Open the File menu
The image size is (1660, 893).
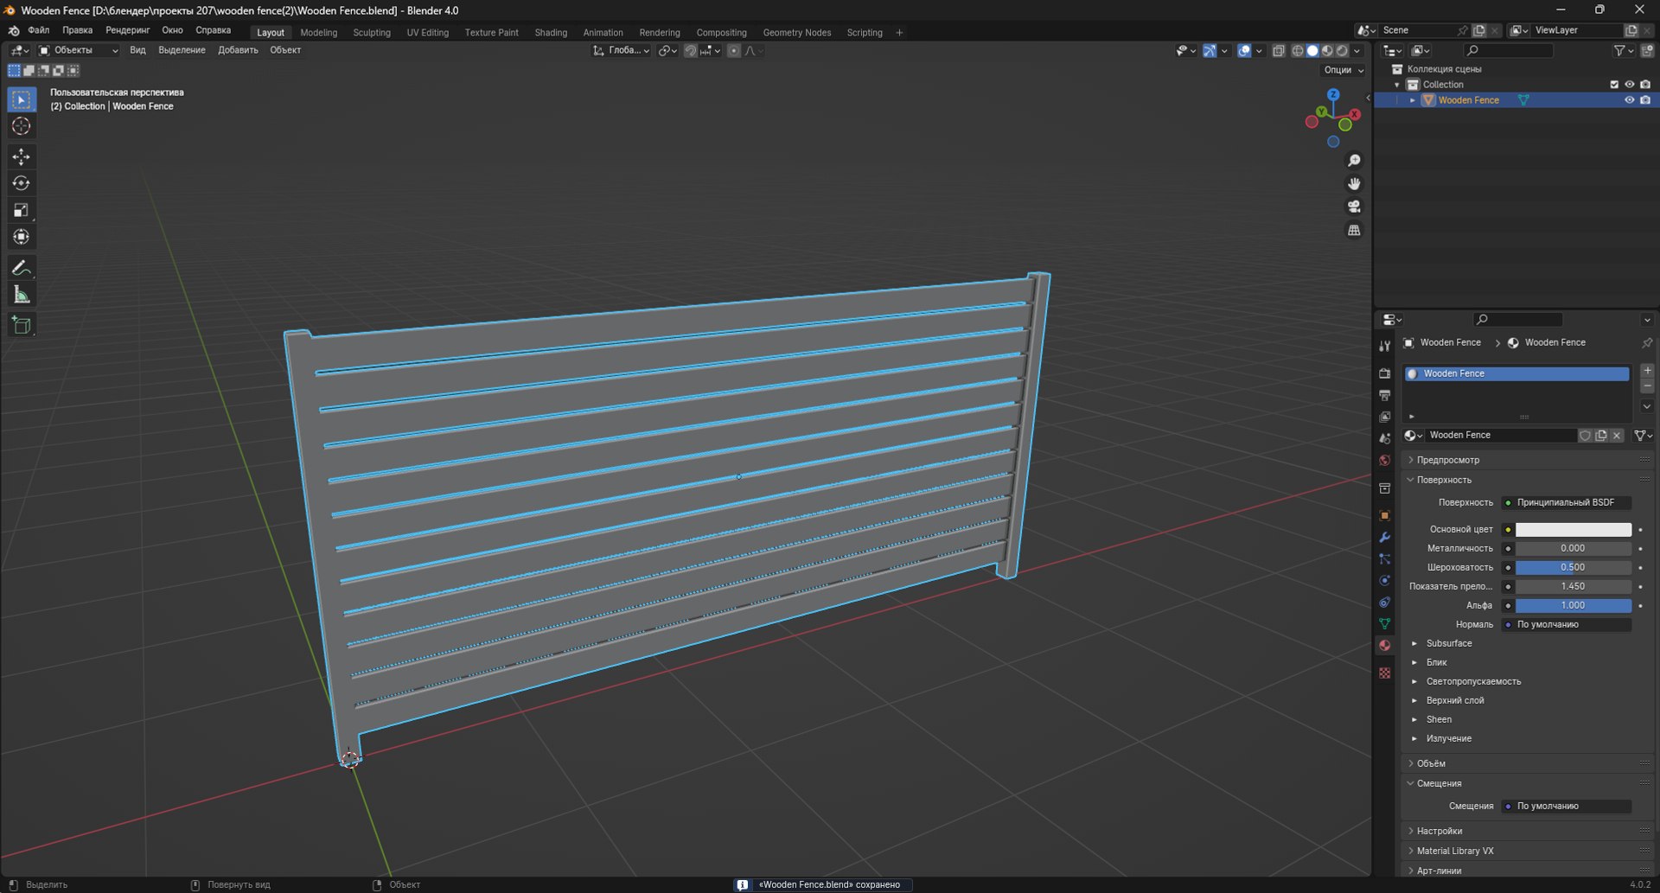[38, 30]
